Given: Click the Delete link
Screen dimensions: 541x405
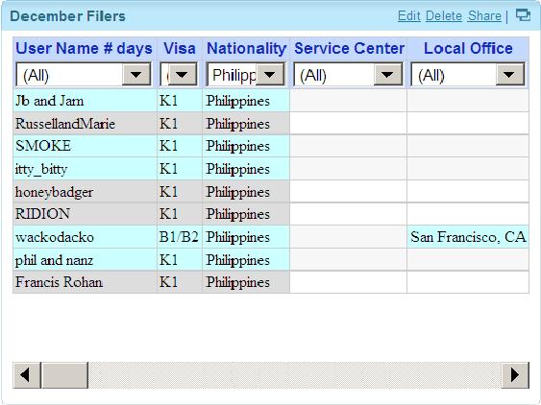Looking at the screenshot, I should click(x=444, y=16).
